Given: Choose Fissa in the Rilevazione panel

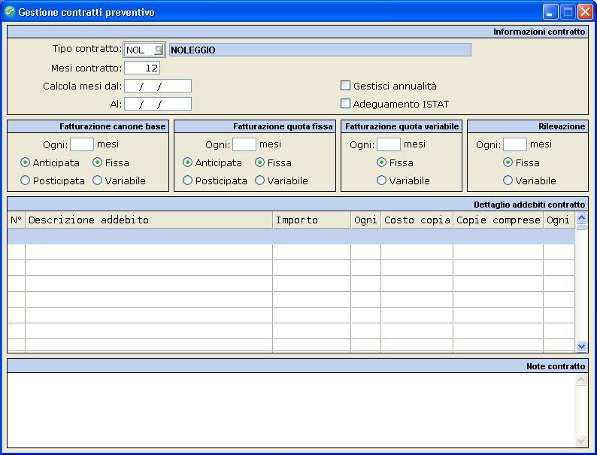Looking at the screenshot, I should (x=508, y=162).
